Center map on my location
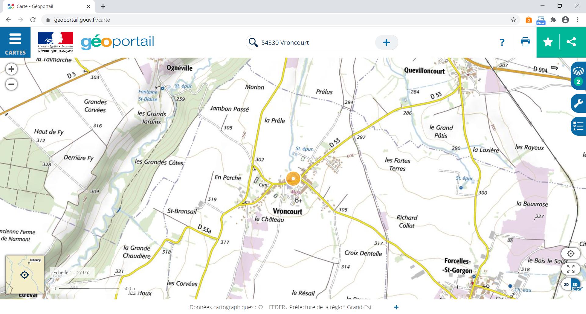 coord(570,254)
